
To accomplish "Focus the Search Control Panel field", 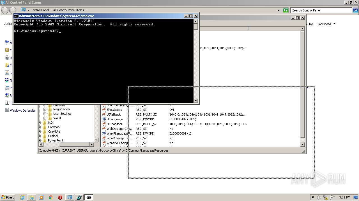I will tap(322, 10).
